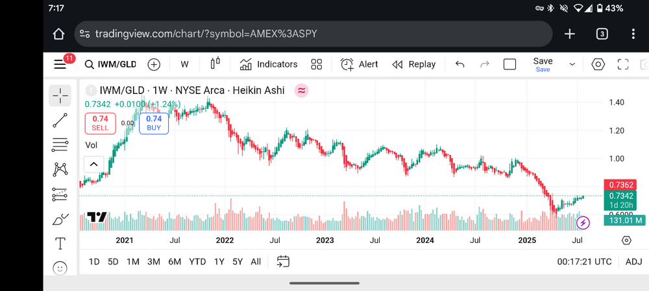Collapse the indicator legend with arrow
This screenshot has height=291, width=649.
(x=93, y=164)
